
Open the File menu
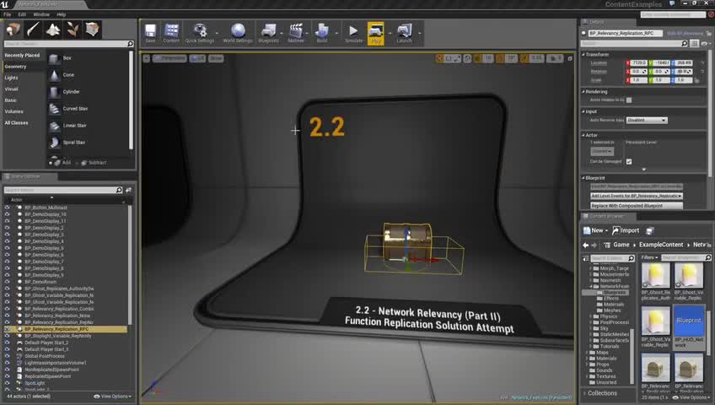click(x=8, y=14)
